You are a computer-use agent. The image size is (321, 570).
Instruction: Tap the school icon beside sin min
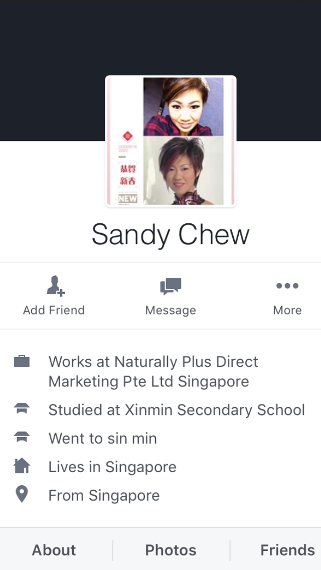(22, 437)
